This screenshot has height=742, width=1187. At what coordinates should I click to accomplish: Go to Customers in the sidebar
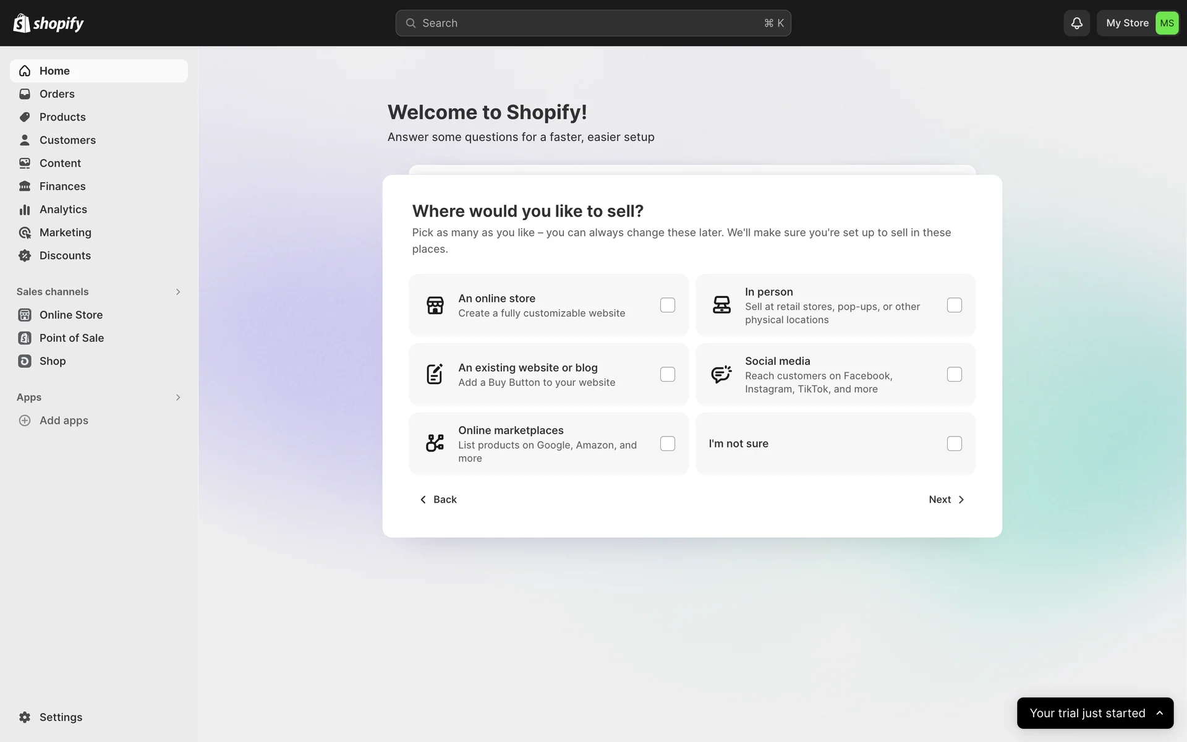click(x=67, y=140)
